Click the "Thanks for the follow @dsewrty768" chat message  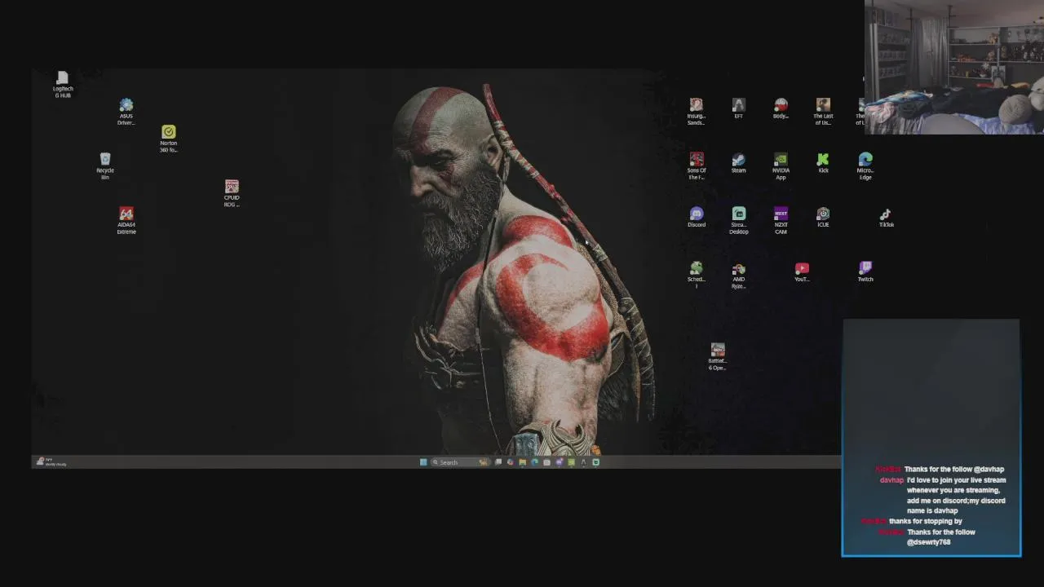pyautogui.click(x=941, y=536)
